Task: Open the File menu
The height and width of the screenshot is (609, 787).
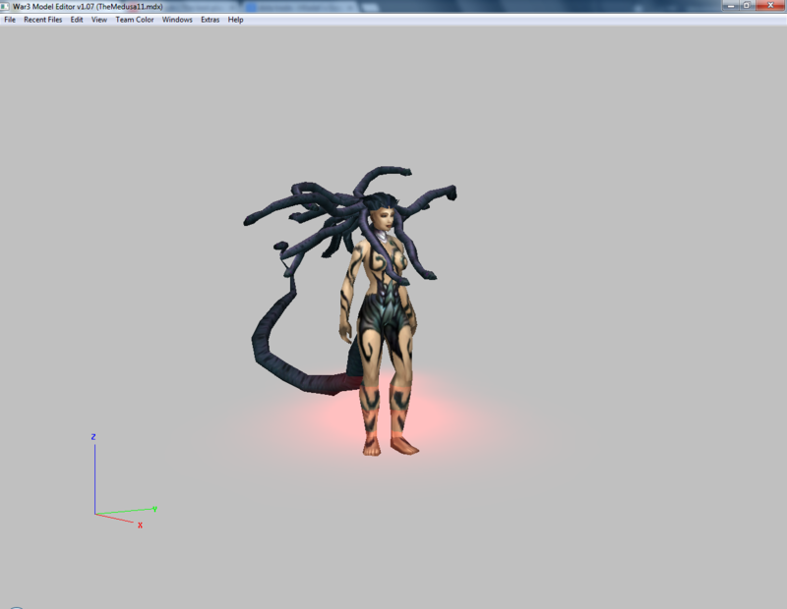Action: coord(10,20)
